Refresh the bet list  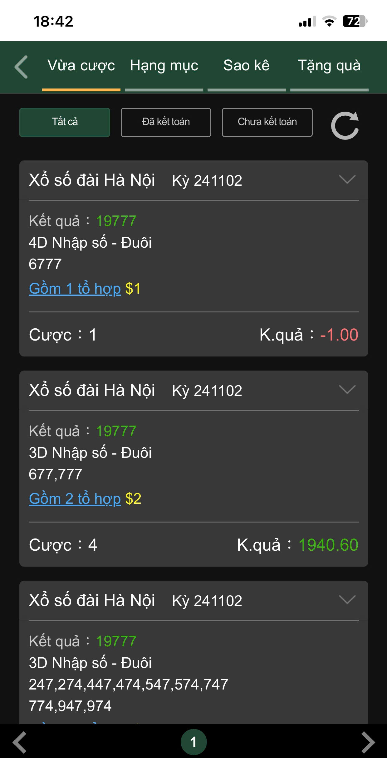click(x=345, y=125)
